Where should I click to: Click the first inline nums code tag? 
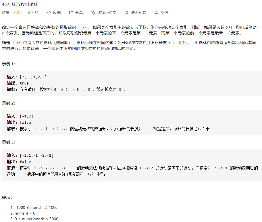(x=82, y=27)
